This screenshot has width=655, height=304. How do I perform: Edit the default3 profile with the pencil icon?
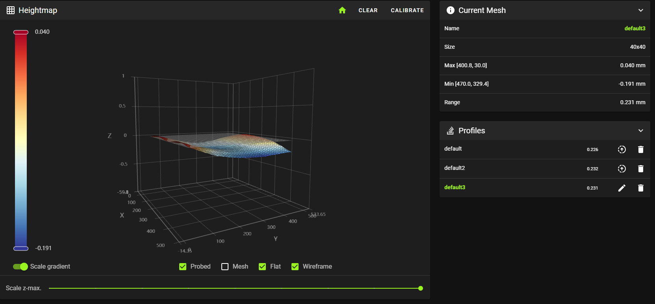[x=622, y=188]
